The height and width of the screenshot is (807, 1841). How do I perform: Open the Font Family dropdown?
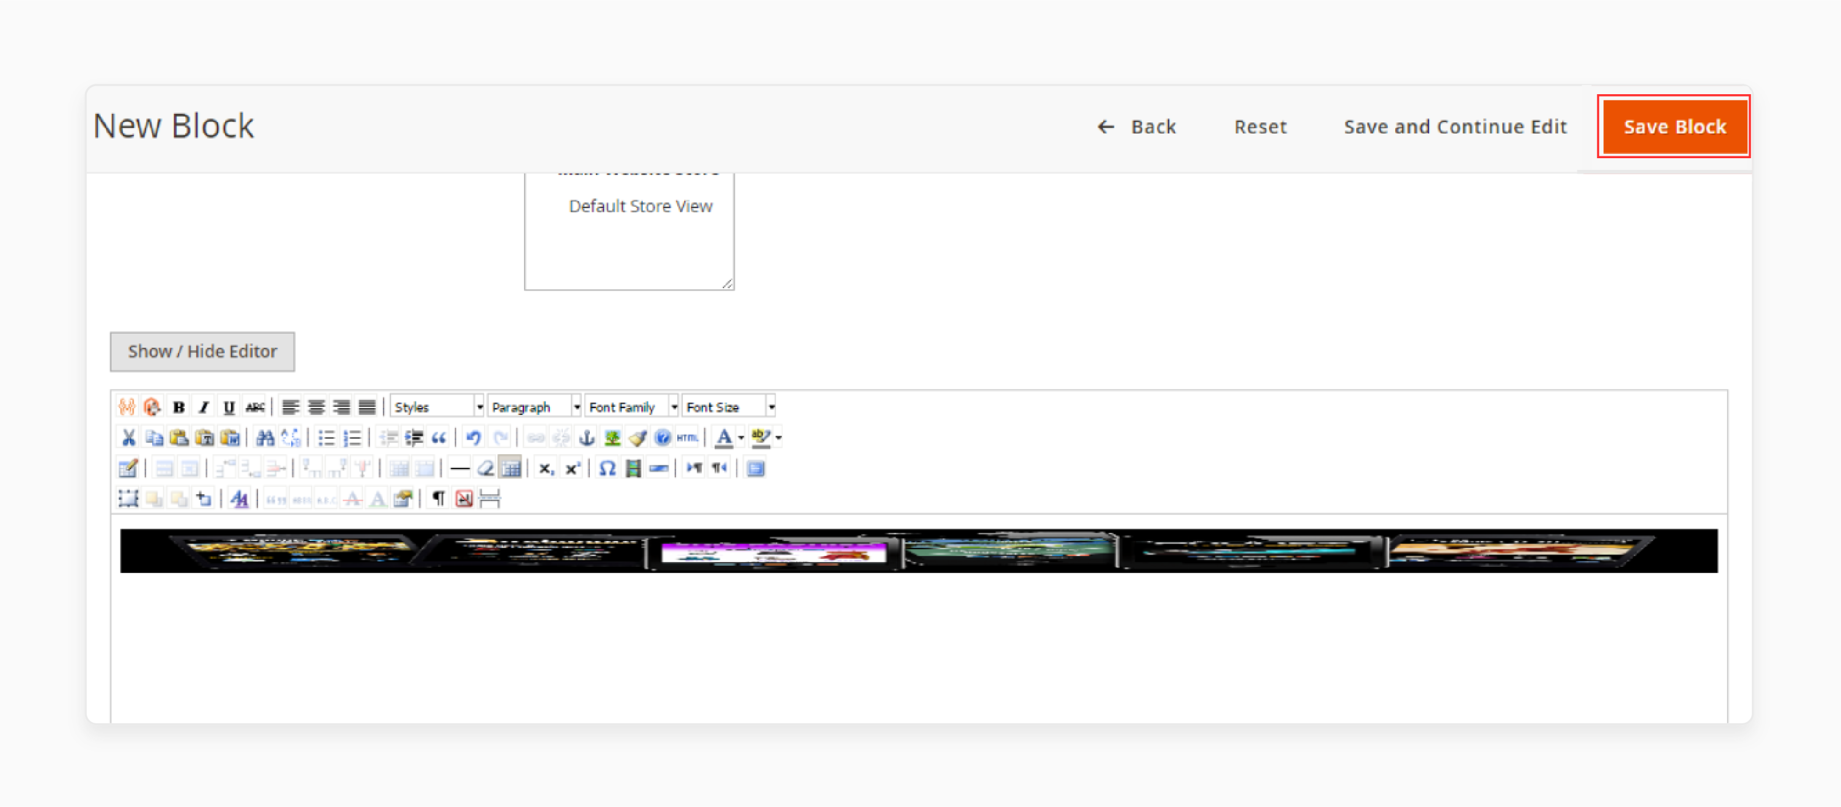(632, 407)
